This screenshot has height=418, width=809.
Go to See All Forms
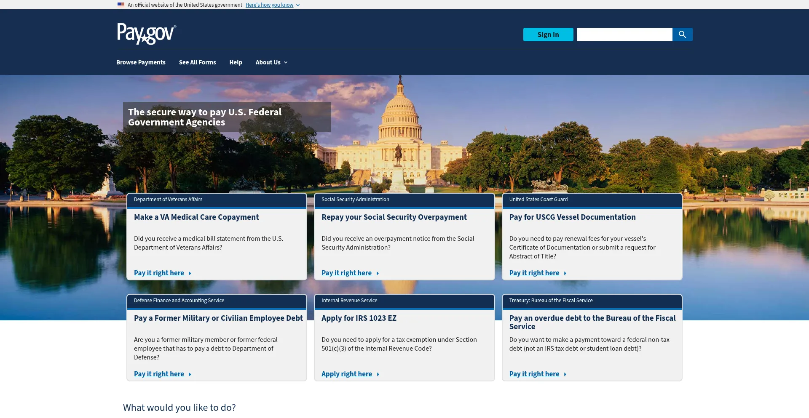coord(197,62)
